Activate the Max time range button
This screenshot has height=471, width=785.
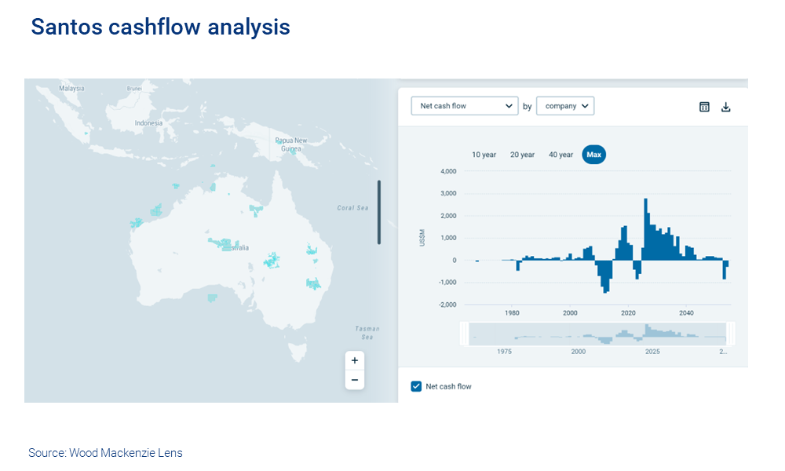(x=594, y=155)
